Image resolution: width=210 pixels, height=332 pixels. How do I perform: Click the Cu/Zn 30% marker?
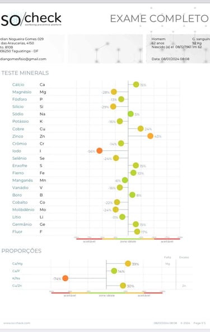123,286
